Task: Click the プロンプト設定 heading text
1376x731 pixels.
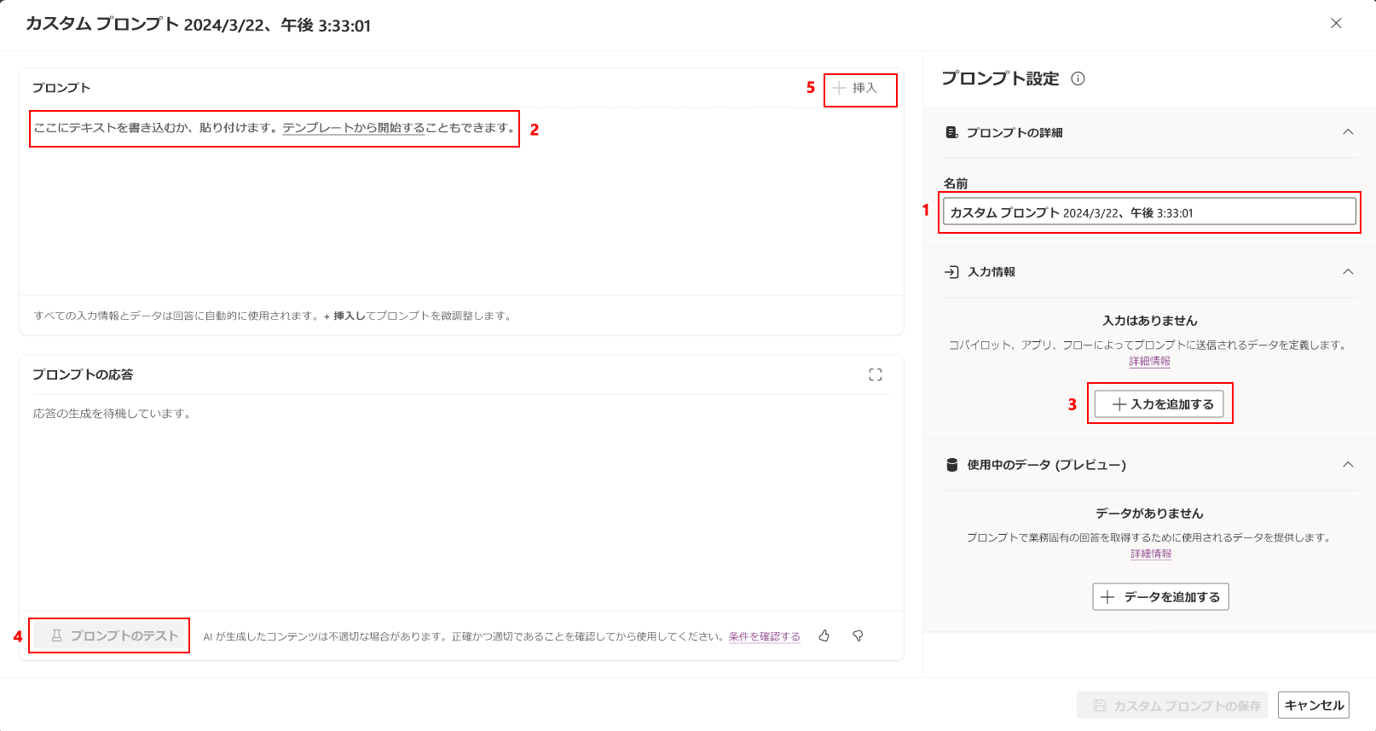Action: point(1000,78)
